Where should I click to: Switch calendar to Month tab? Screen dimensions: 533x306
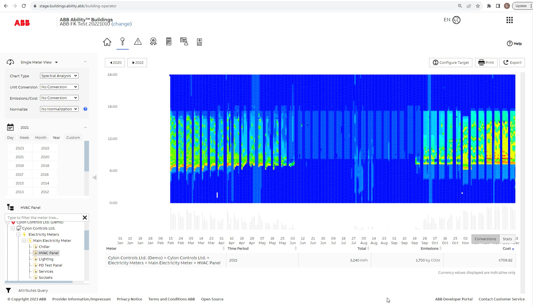(41, 137)
